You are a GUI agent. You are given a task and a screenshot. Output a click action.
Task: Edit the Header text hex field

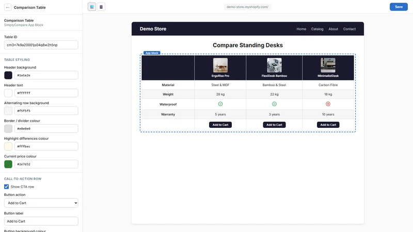pos(46,93)
